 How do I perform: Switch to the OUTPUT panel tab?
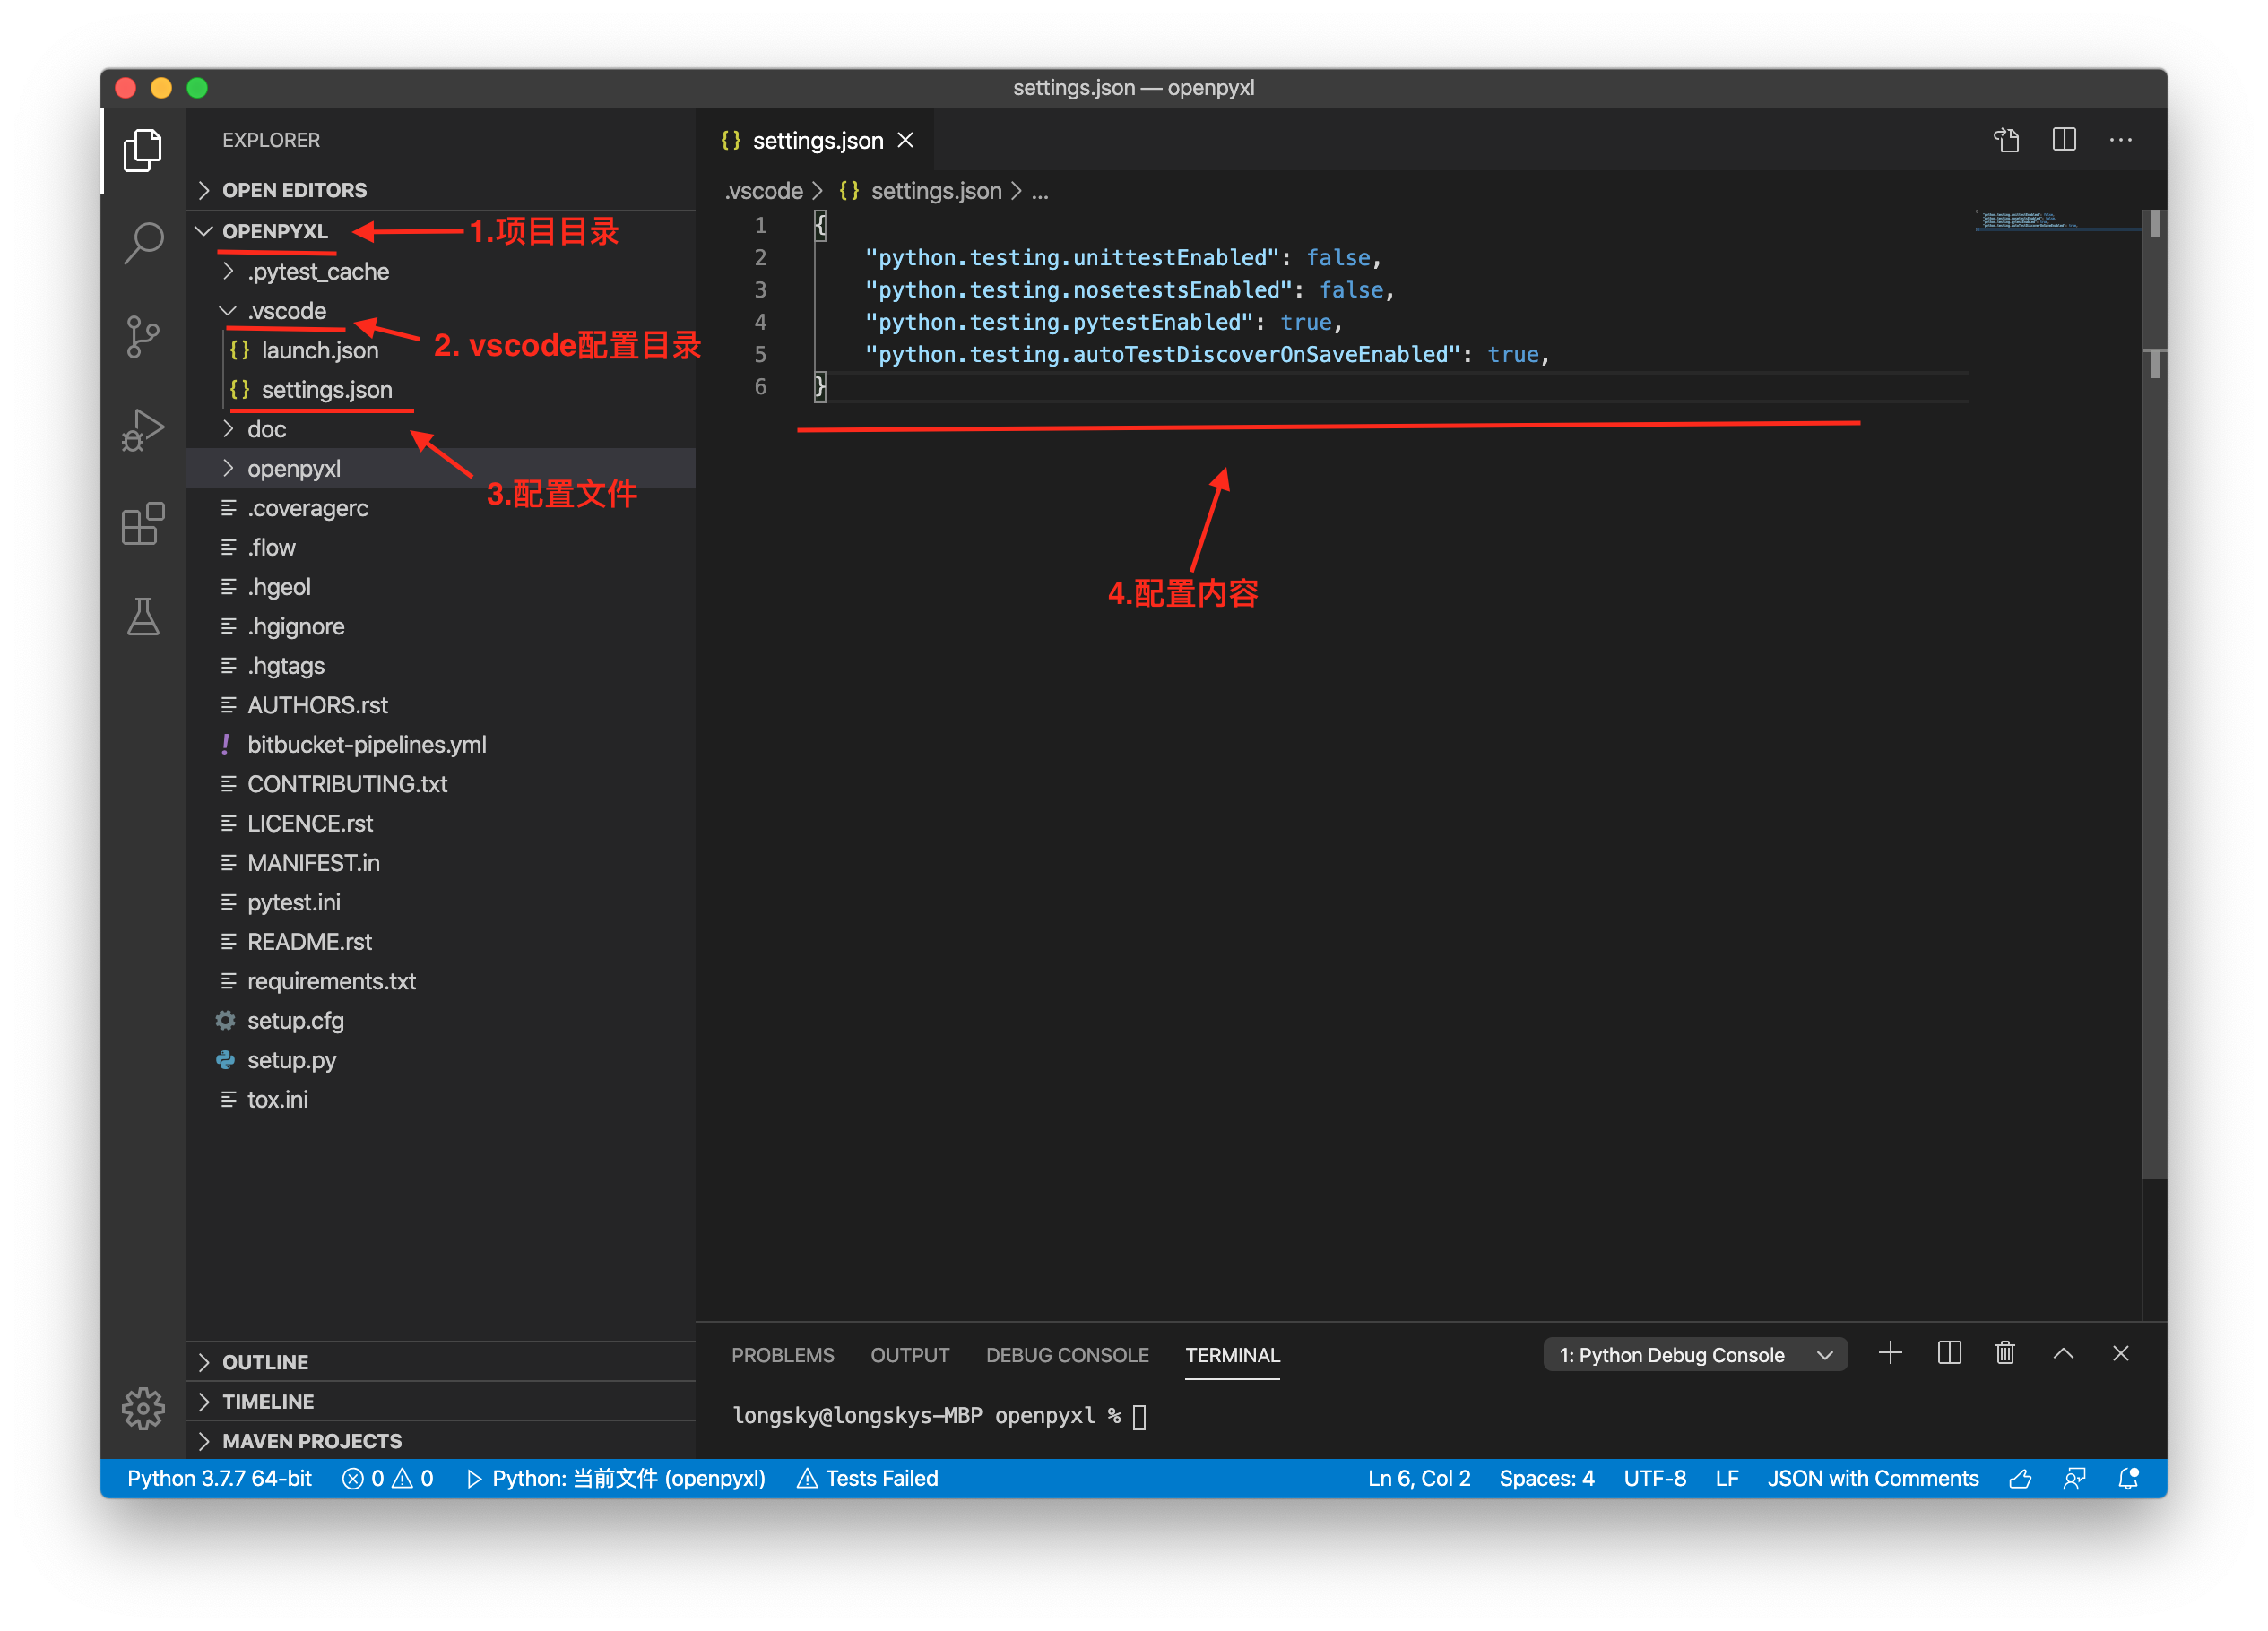[x=909, y=1354]
